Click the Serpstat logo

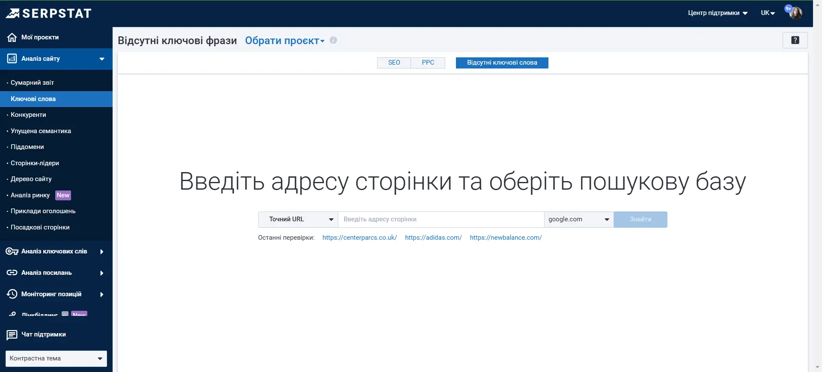coord(48,13)
